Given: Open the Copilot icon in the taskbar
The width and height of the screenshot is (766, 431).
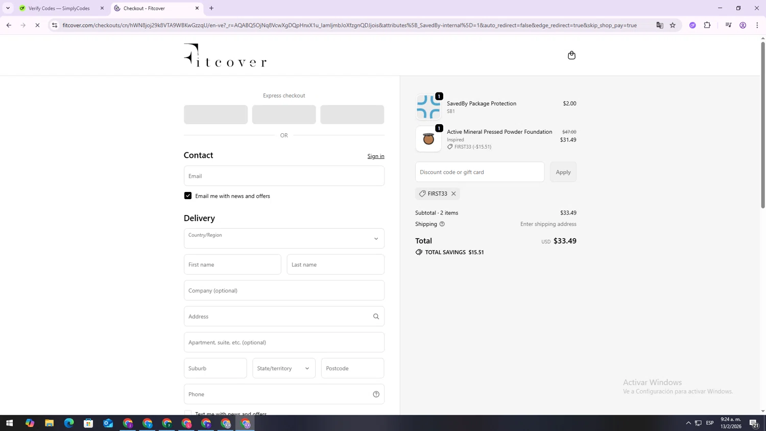Looking at the screenshot, I should pyautogui.click(x=30, y=423).
